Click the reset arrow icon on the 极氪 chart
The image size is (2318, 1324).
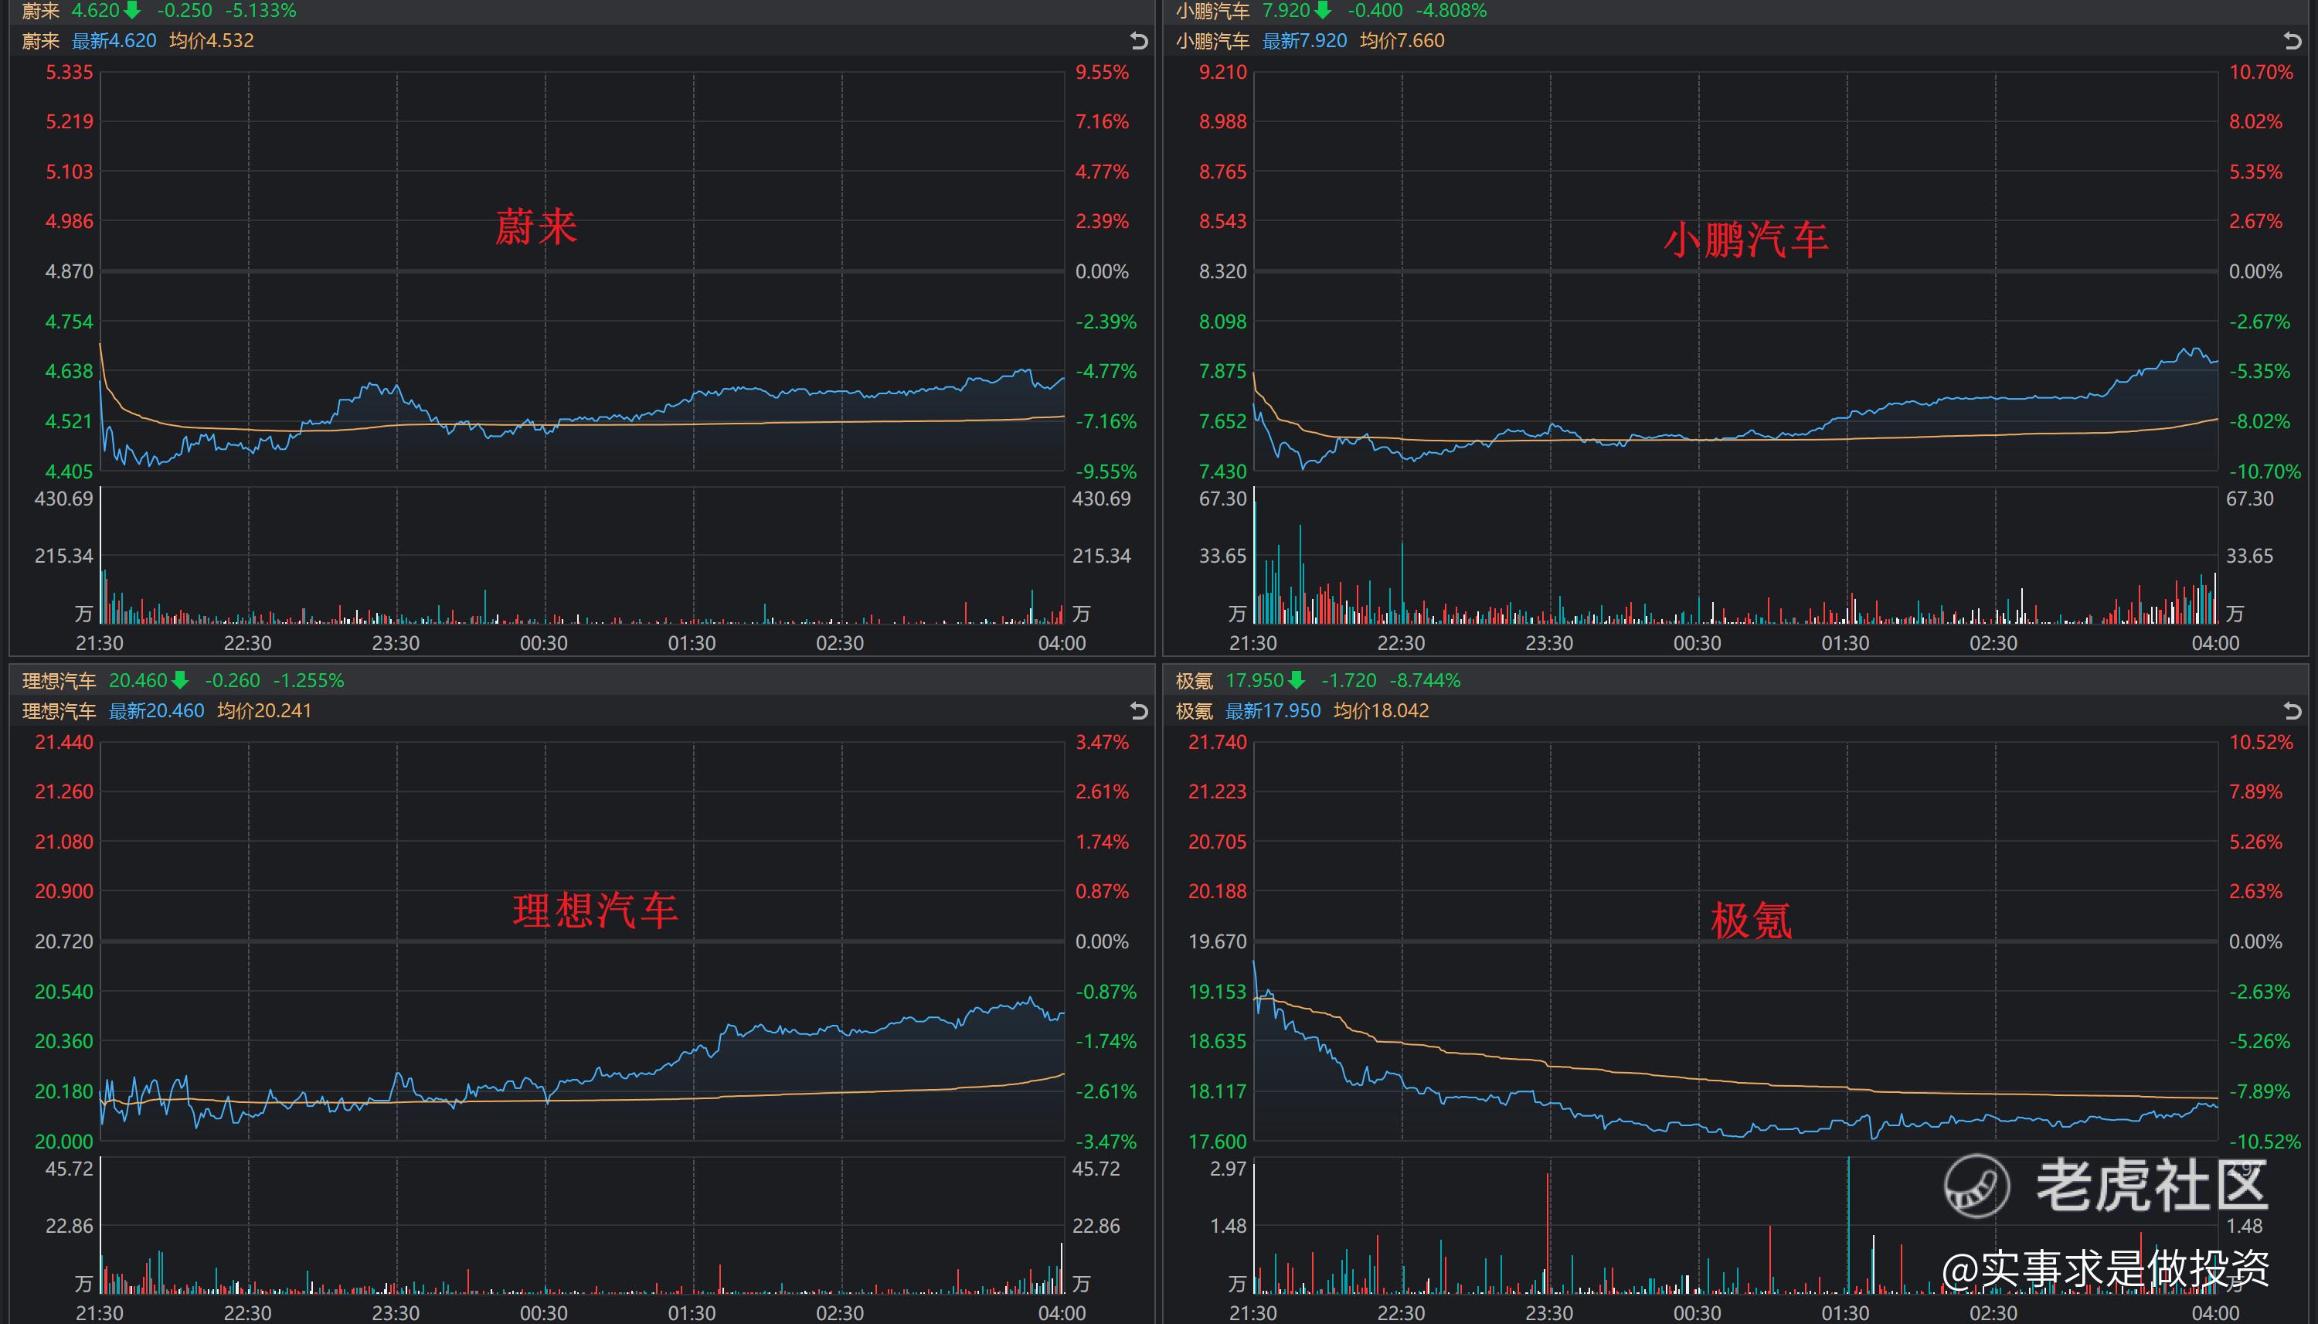pyautogui.click(x=2293, y=710)
